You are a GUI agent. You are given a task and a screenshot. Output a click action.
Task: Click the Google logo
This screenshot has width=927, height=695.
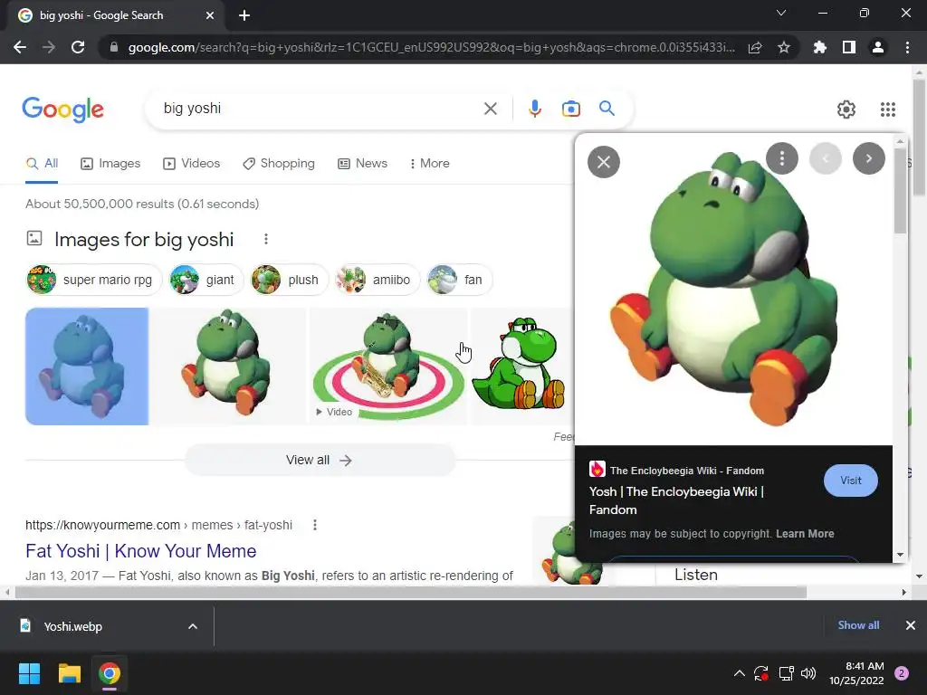coord(62,109)
